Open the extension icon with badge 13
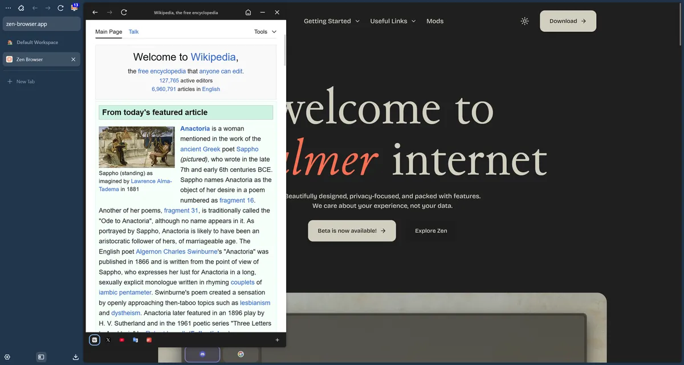Screen dimensions: 684x365 [x=74, y=7]
